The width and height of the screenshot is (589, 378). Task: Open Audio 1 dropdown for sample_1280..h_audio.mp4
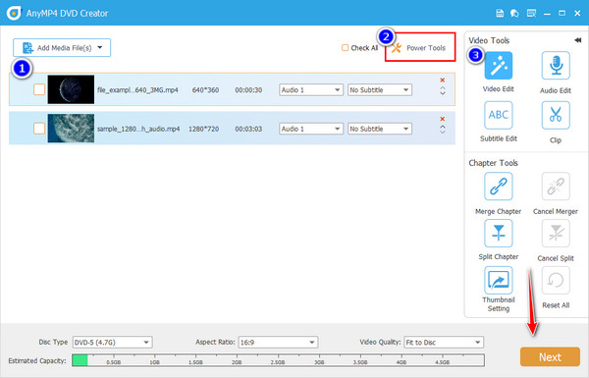click(x=311, y=129)
